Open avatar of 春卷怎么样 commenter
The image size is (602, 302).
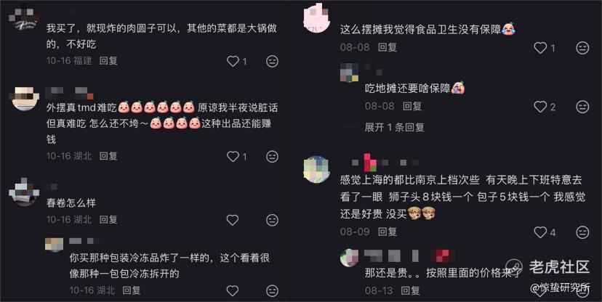point(24,192)
